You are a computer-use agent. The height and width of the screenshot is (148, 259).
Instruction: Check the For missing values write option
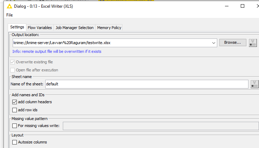pyautogui.click(x=14, y=126)
